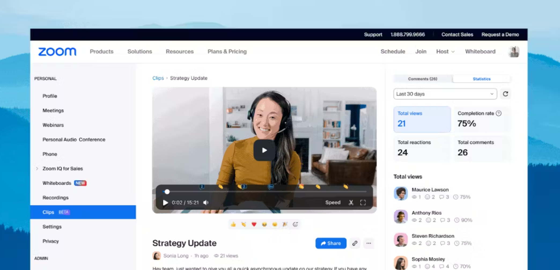Click the video progress slider handle
Screen dimensions: 560x270
click(167, 192)
